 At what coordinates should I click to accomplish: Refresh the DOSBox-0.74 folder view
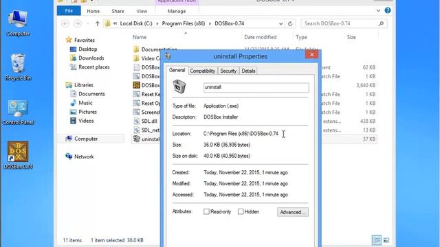pos(290,24)
